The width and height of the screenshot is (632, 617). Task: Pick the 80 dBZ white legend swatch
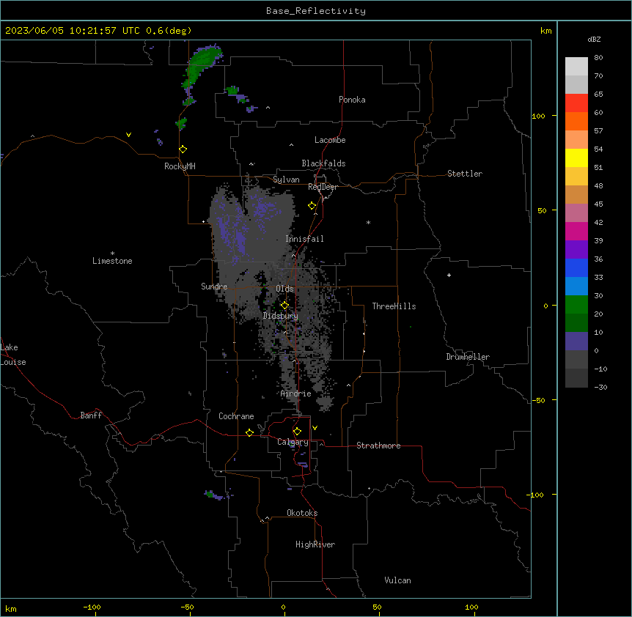point(576,67)
